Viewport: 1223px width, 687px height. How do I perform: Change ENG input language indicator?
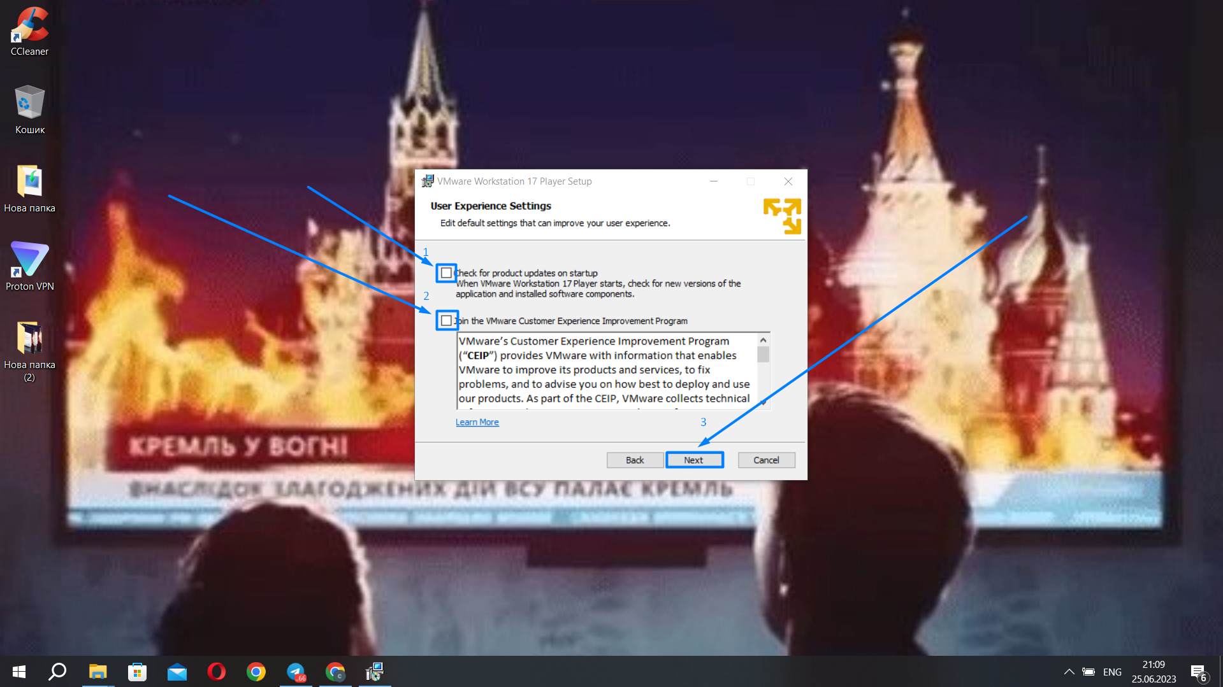pyautogui.click(x=1112, y=672)
